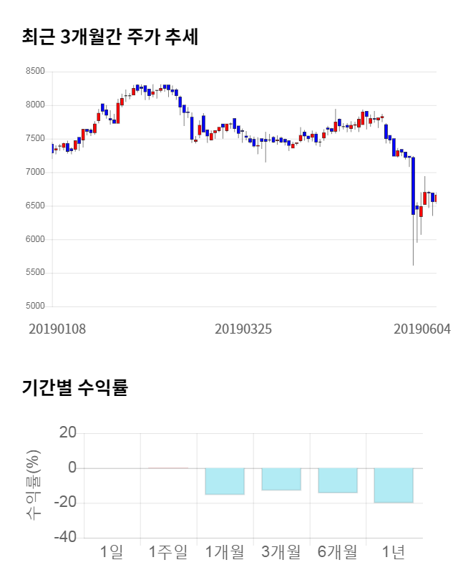Click the 6개월 return bar
Viewport: 458px width, 580px height.
[x=338, y=480]
